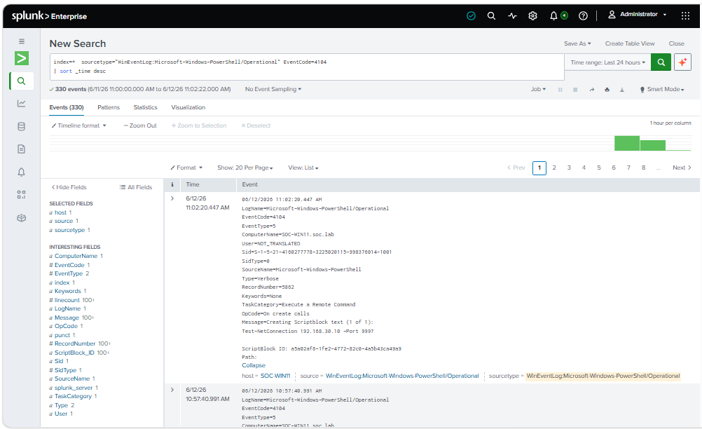Screen dimensions: 702x429
Task: Open the settings gear icon
Action: 532,16
